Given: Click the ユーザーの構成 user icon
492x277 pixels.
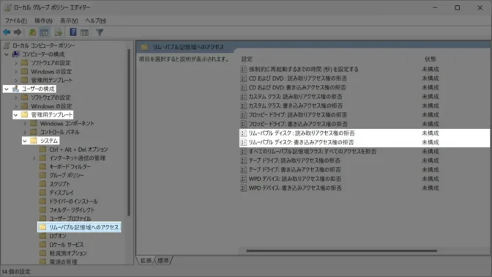Looking at the screenshot, I should click(15, 89).
